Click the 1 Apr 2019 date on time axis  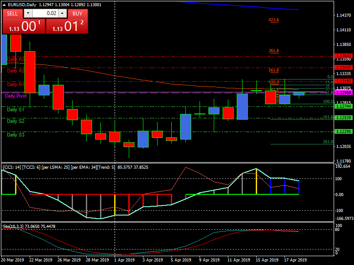tap(125, 260)
